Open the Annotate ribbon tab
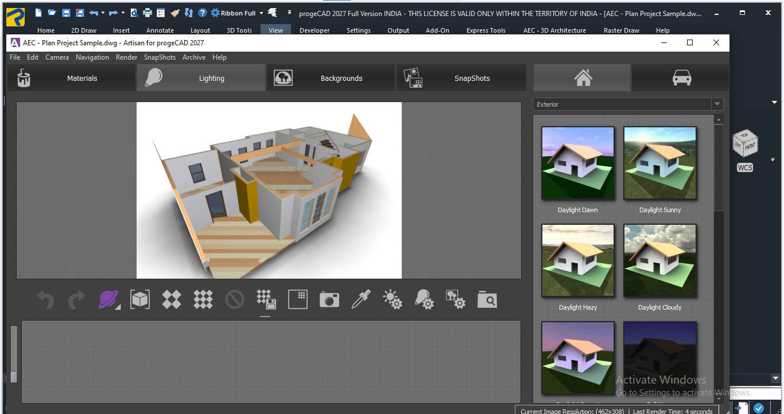Viewport: 784px width, 414px height. coord(160,30)
